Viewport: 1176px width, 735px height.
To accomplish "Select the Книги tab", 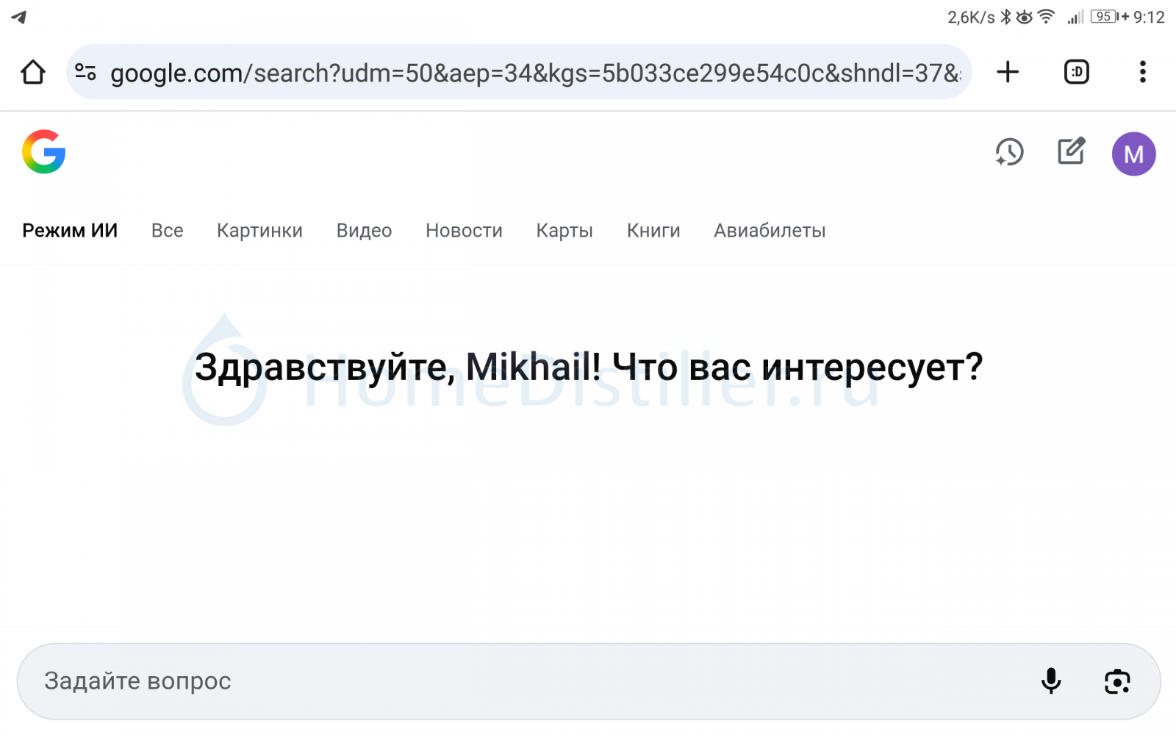I will [653, 231].
